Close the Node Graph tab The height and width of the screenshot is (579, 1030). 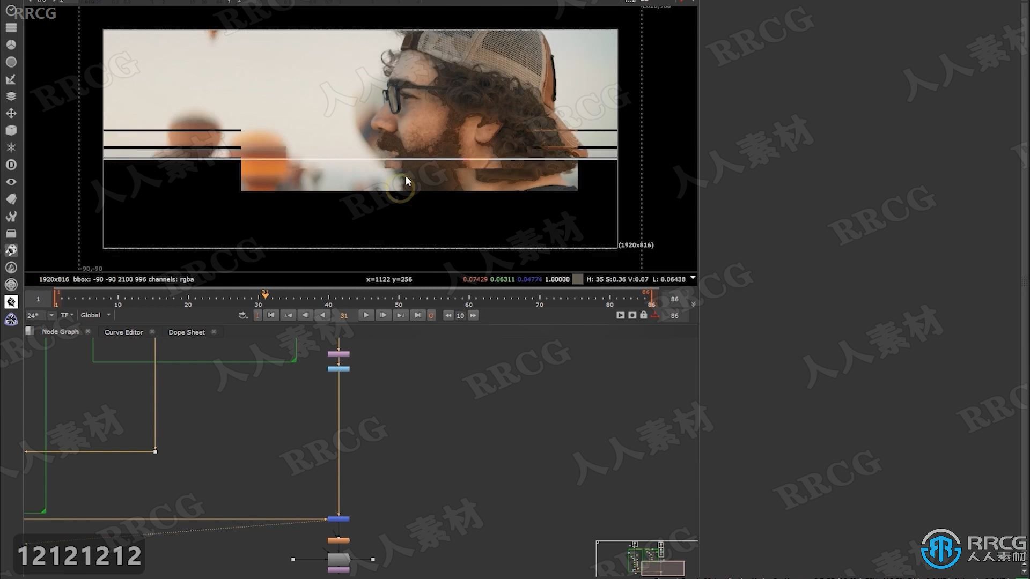(x=88, y=332)
